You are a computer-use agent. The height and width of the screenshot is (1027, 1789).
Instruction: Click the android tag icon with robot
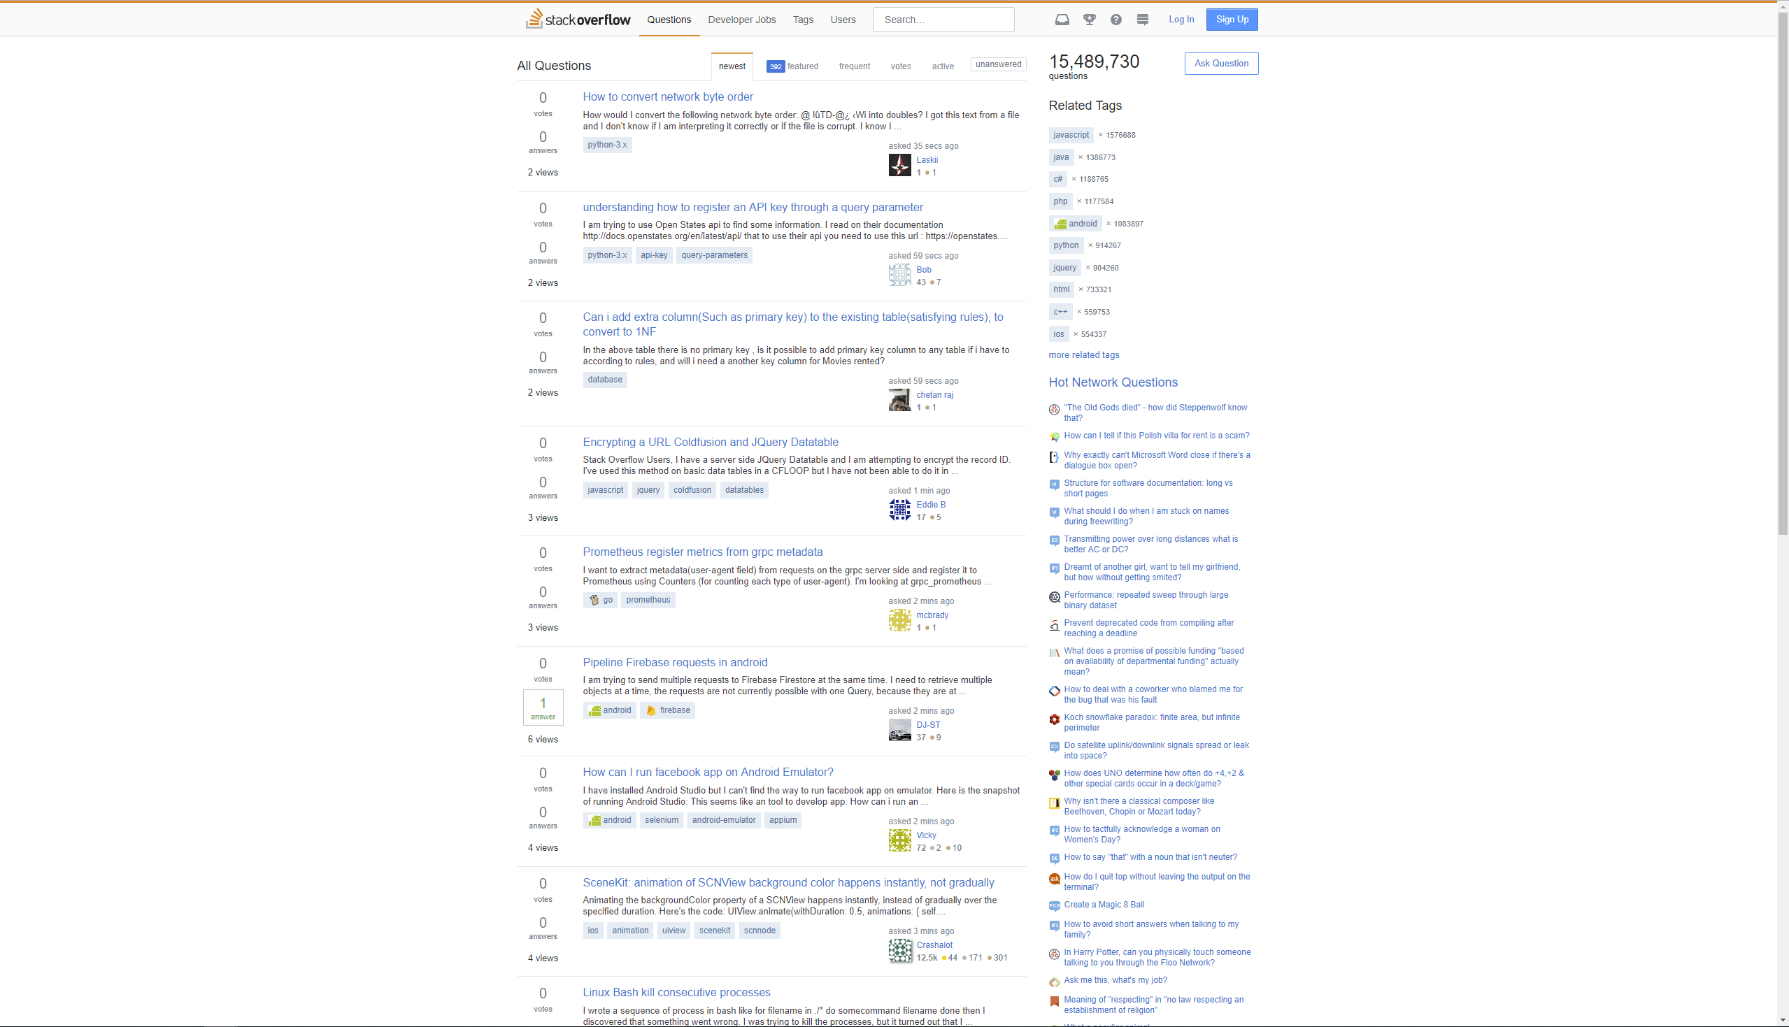coord(1059,224)
